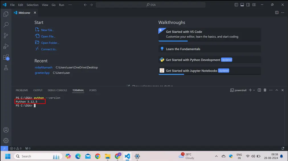288x161 pixels.
Task: Open the Explorer view in activity bar
Action: click(6, 14)
